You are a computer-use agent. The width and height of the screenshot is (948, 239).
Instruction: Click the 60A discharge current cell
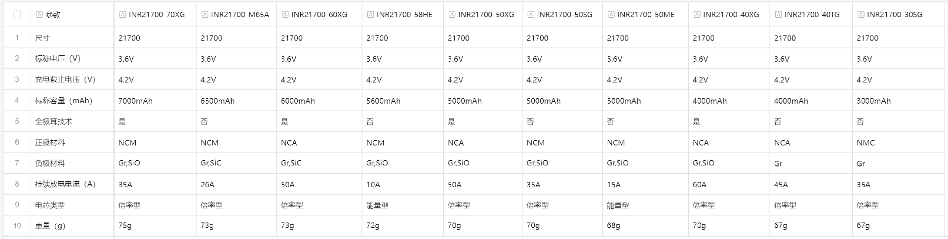tap(699, 185)
